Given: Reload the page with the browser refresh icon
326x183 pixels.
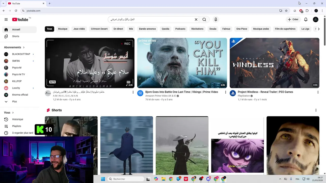Looking at the screenshot, I should coord(16,11).
